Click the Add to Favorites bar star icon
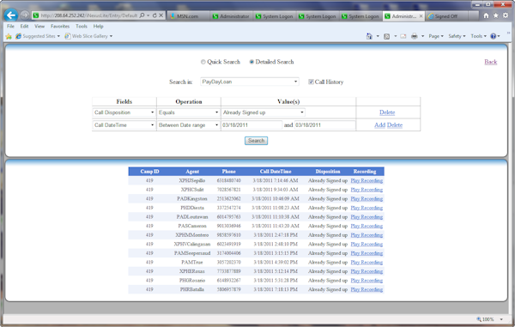The width and height of the screenshot is (515, 327). point(9,36)
